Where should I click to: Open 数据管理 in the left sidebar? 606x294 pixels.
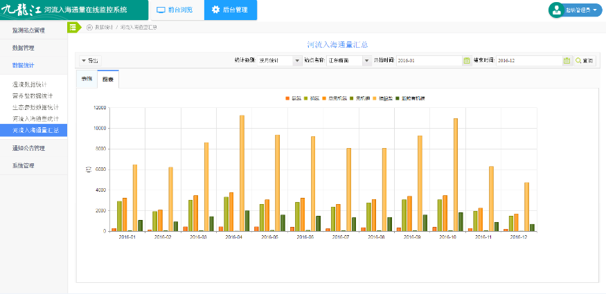point(23,48)
